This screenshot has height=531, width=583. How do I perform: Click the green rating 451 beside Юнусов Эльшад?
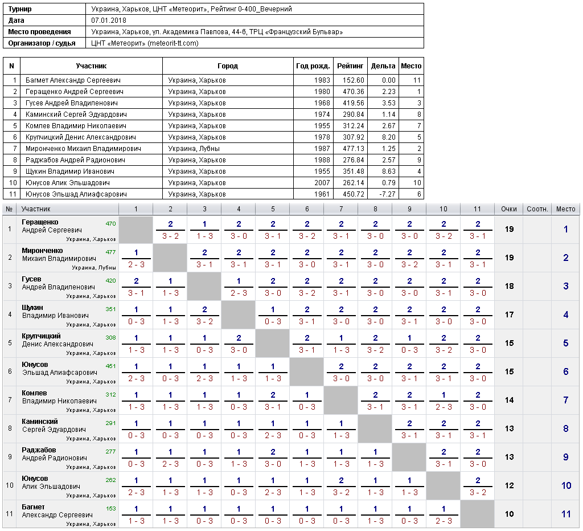tap(111, 366)
